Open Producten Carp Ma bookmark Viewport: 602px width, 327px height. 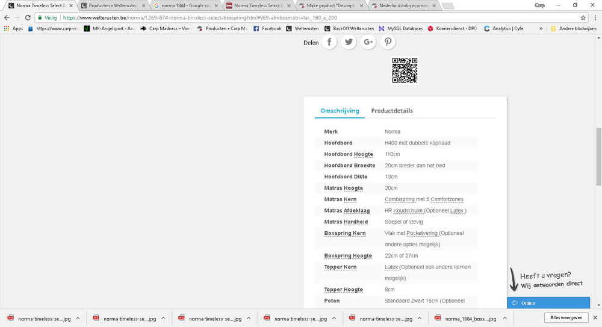tap(222, 28)
